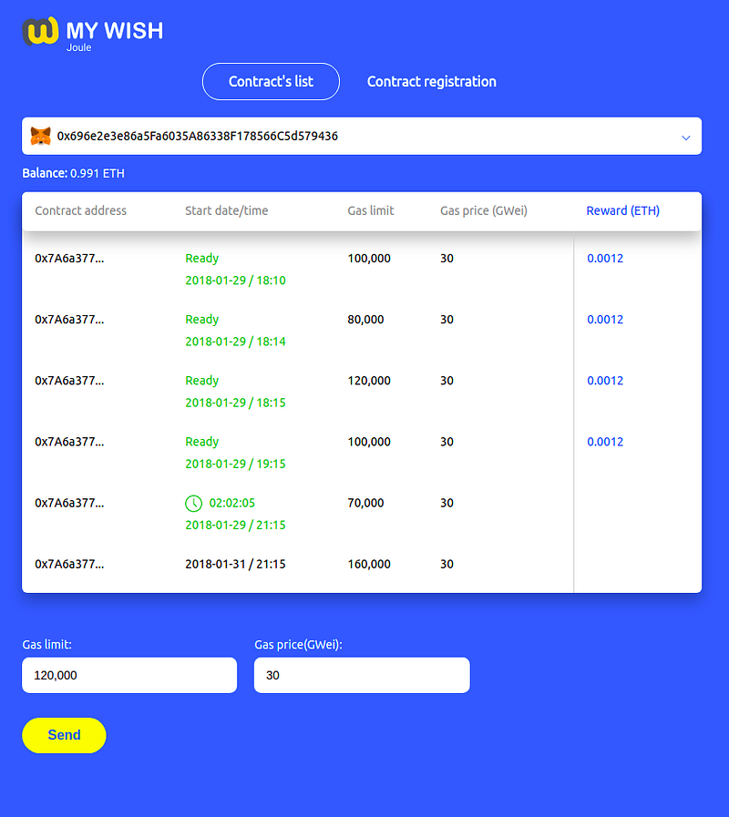729x817 pixels.
Task: Click the countdown clock icon
Action: pos(193,504)
